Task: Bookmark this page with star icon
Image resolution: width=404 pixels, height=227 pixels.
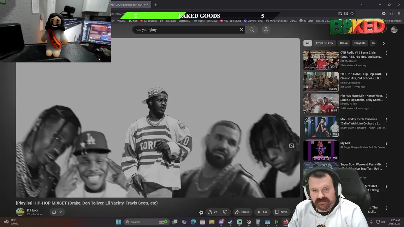Action: click(352, 14)
